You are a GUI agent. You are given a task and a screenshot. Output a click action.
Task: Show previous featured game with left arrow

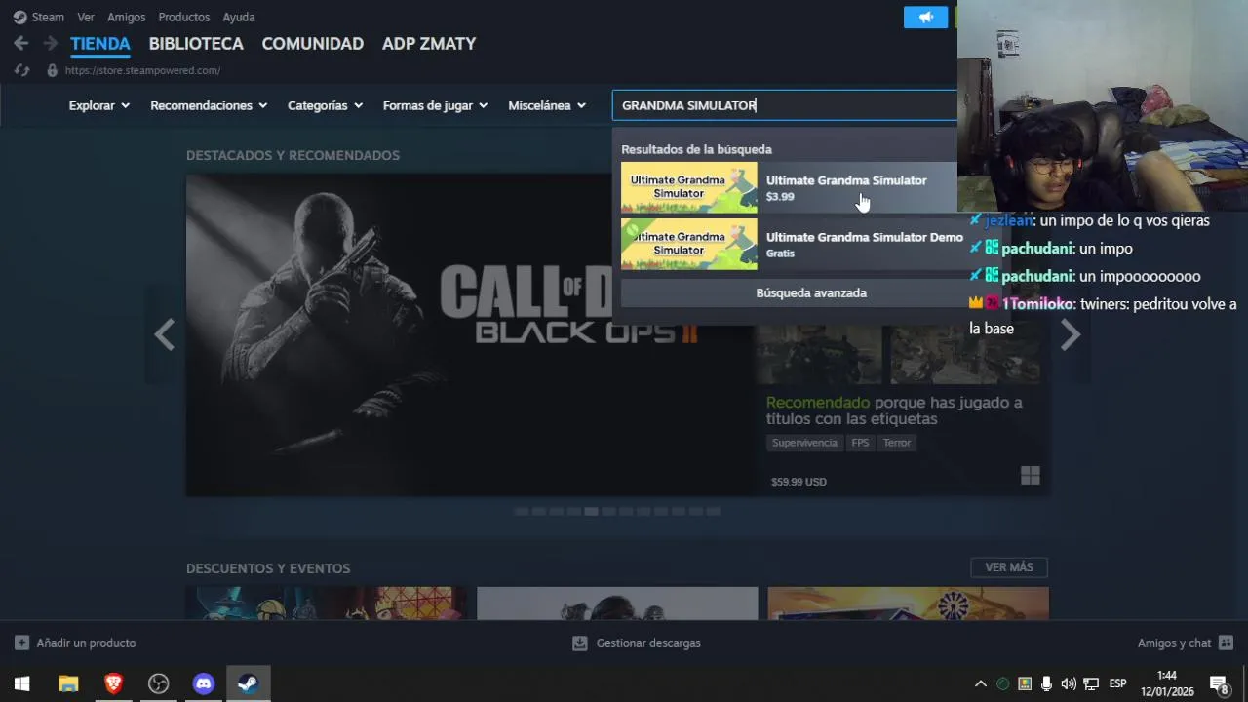[164, 334]
